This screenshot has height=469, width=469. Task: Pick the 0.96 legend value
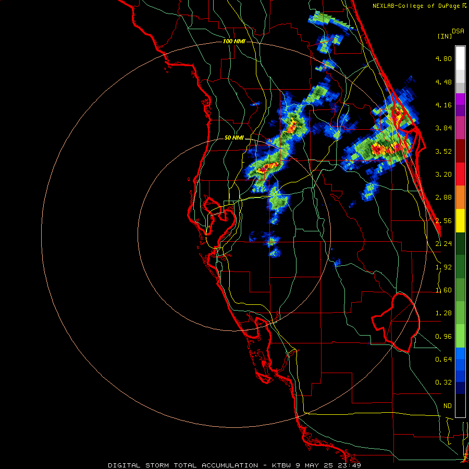pos(443,337)
